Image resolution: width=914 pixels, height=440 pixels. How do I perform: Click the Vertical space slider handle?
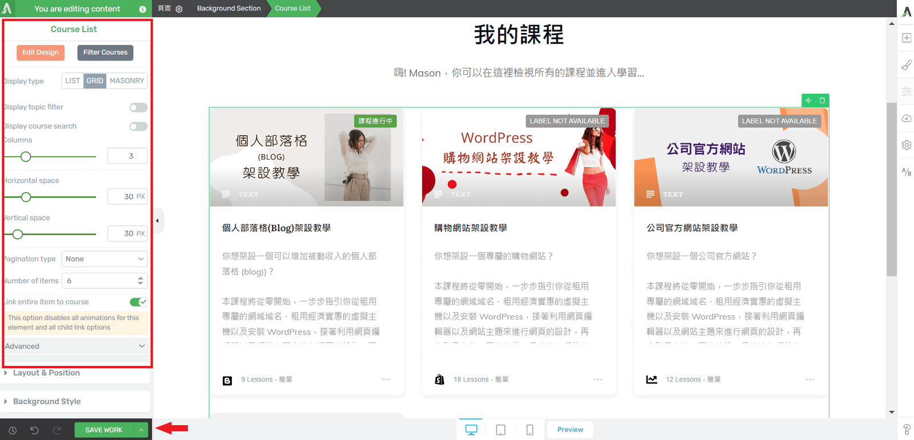pyautogui.click(x=18, y=234)
